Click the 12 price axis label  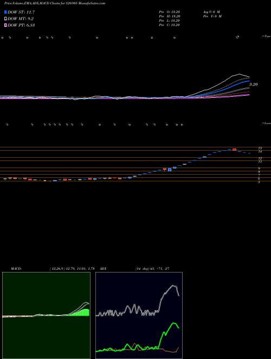260,158
